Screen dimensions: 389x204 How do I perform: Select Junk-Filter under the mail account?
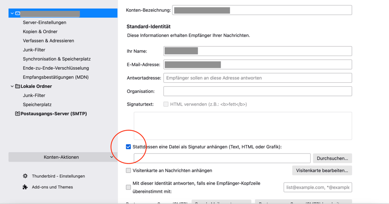point(34,50)
